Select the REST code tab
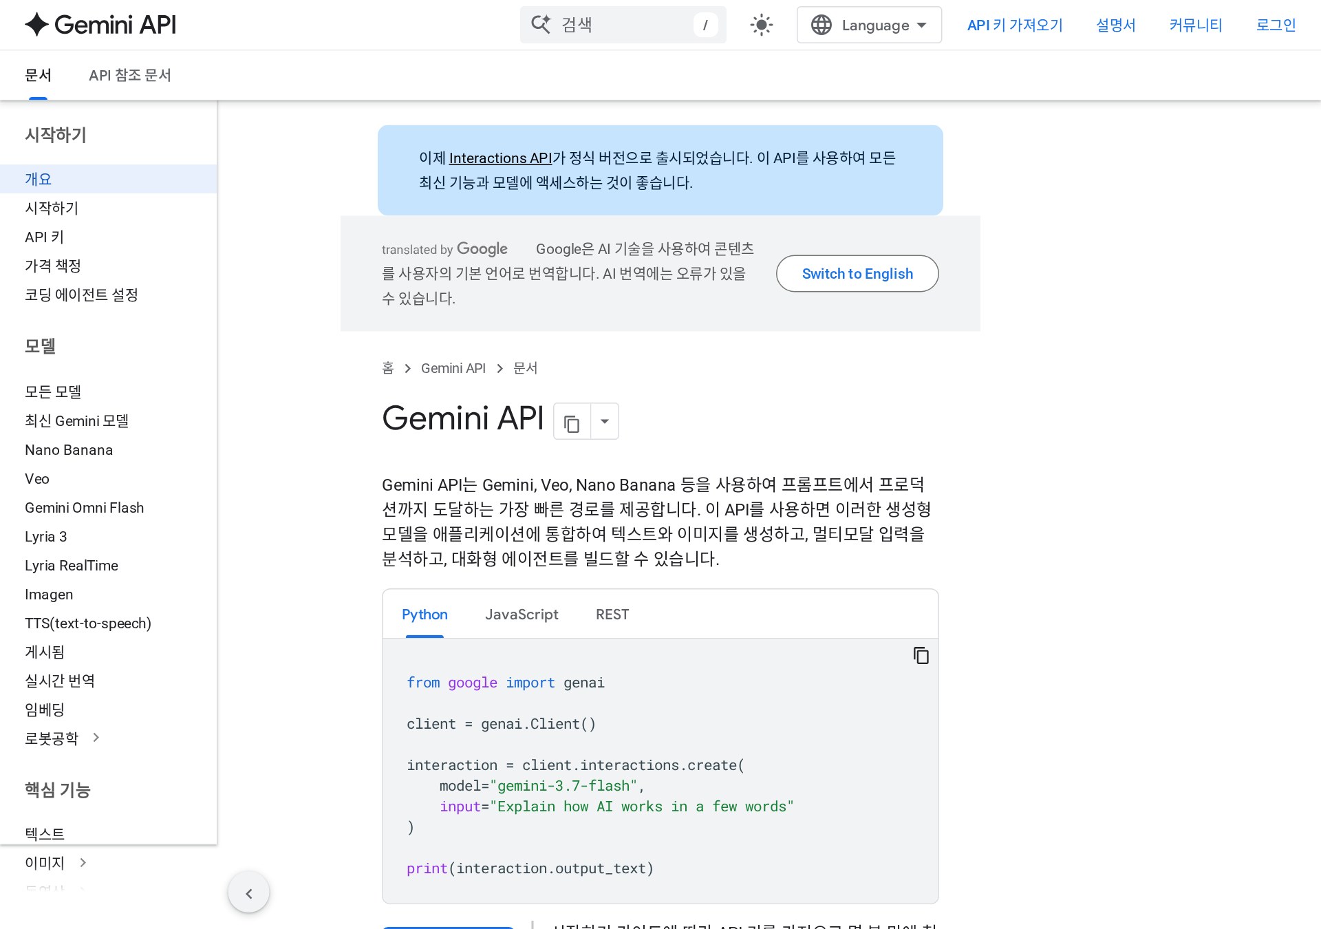This screenshot has width=1321, height=929. coord(612,615)
